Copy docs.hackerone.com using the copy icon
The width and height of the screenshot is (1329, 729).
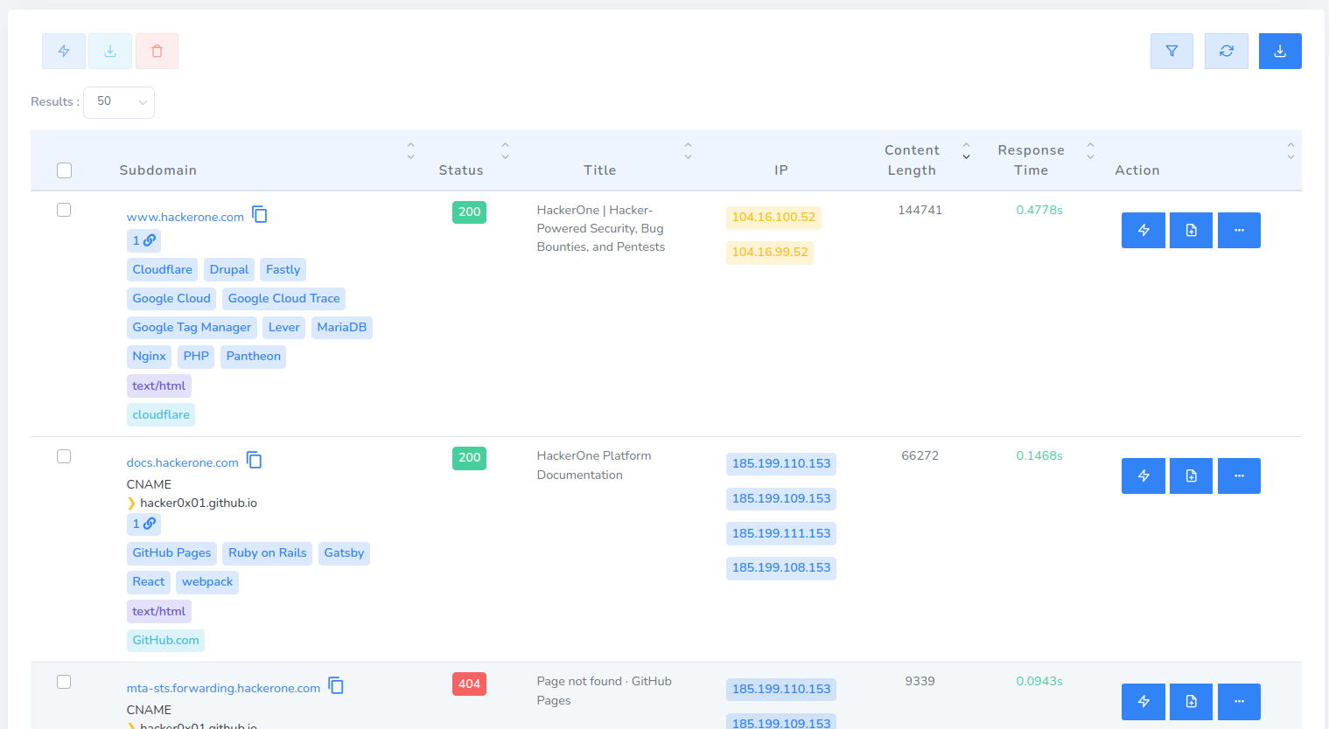(255, 461)
